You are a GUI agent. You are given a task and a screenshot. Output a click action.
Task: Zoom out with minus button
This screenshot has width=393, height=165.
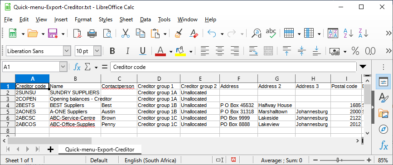click(315, 160)
